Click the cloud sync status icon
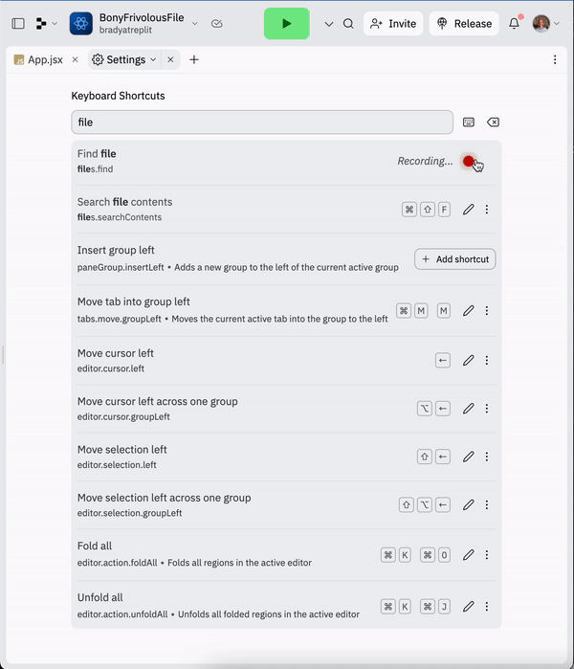Image resolution: width=574 pixels, height=669 pixels. tap(216, 24)
